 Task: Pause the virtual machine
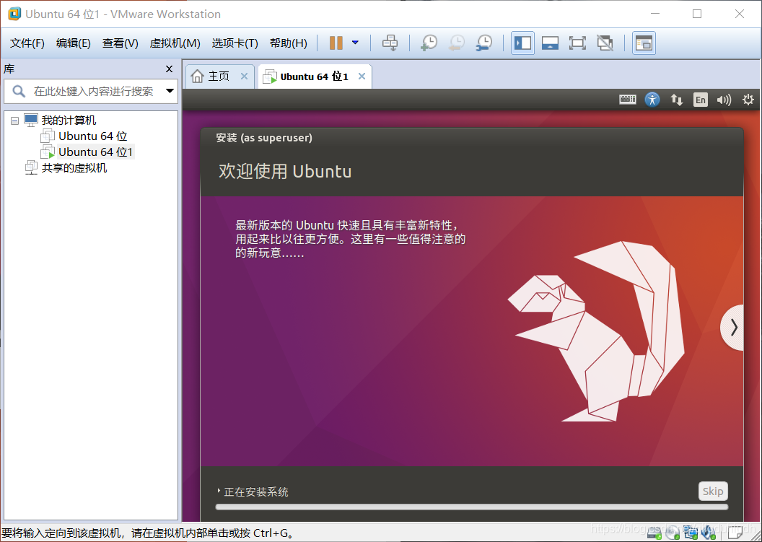pos(336,43)
